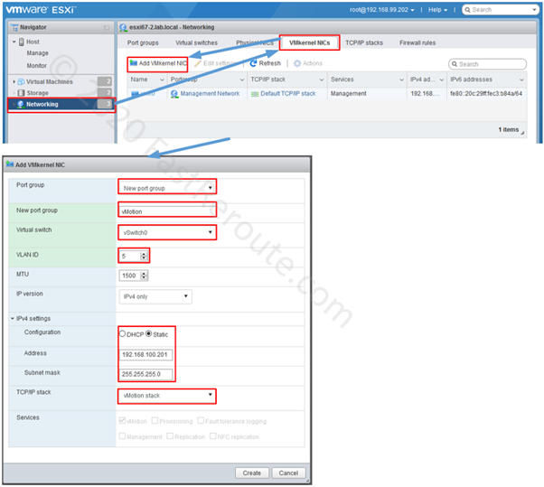Expand the Virtual Machines tree node

(14, 82)
